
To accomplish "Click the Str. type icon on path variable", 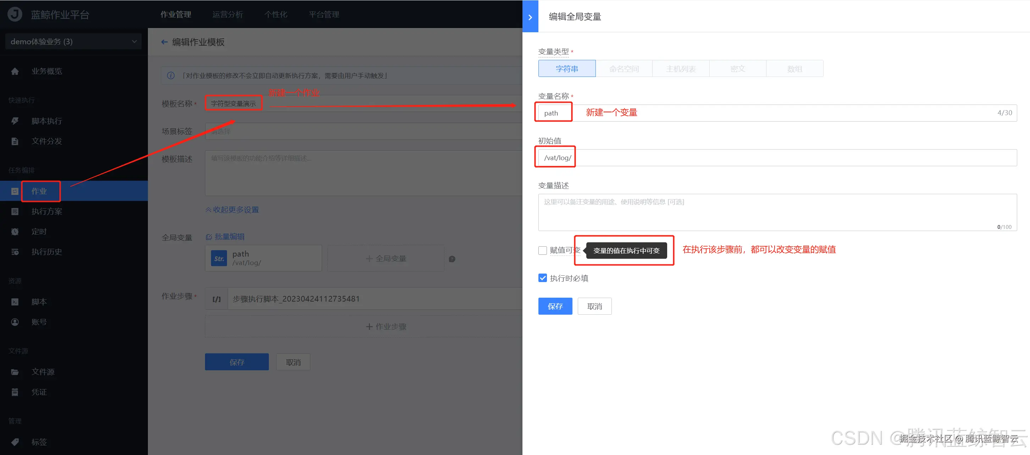I will (219, 258).
